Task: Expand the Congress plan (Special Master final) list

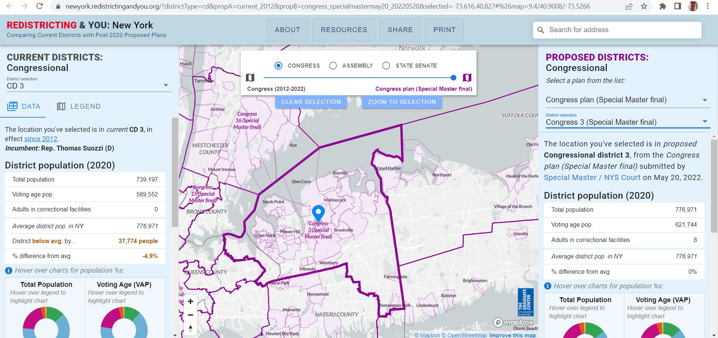Action: pos(626,100)
